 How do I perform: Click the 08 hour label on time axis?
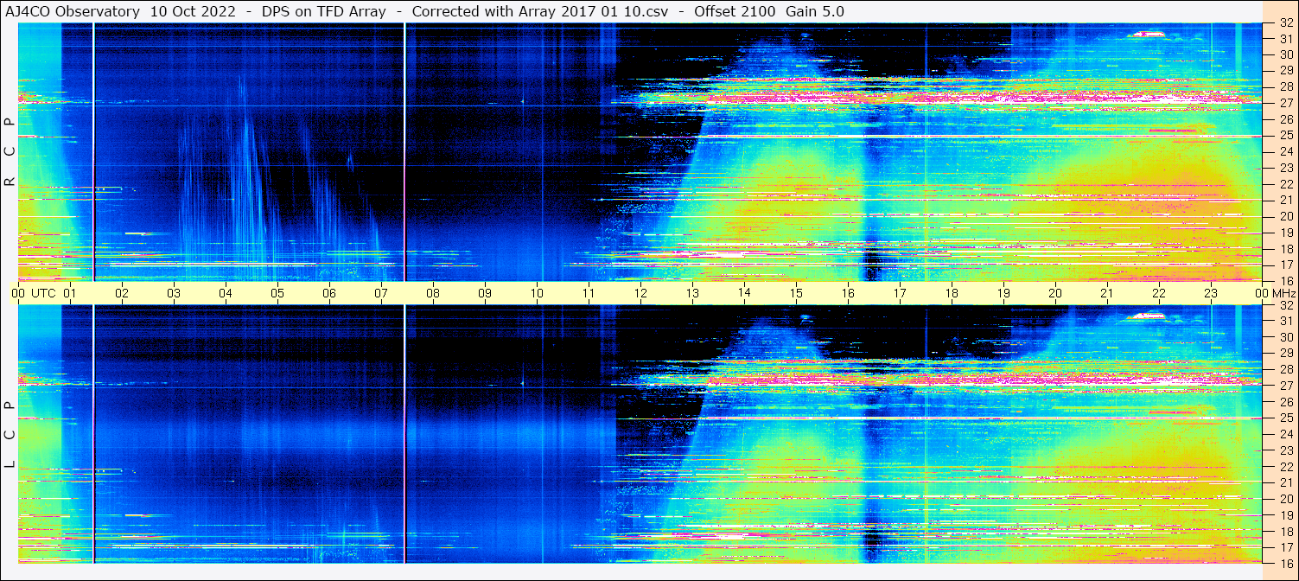click(433, 293)
